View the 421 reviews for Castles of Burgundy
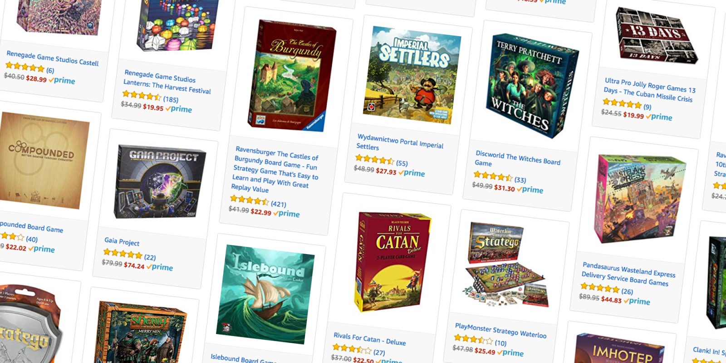Screen dimensions: 726x363 [279, 204]
